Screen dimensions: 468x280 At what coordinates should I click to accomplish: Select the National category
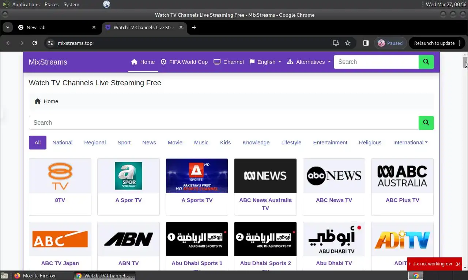click(x=63, y=143)
